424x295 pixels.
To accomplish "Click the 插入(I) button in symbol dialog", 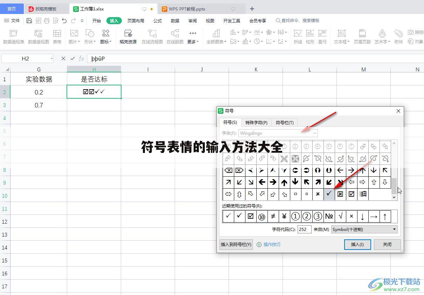I will (x=357, y=244).
